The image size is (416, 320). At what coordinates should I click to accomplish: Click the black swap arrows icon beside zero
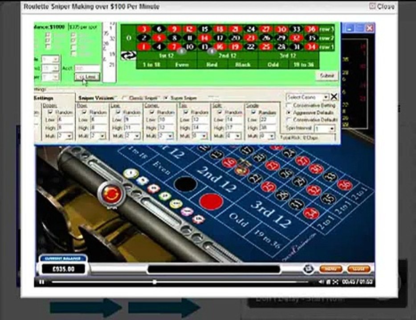(x=129, y=55)
